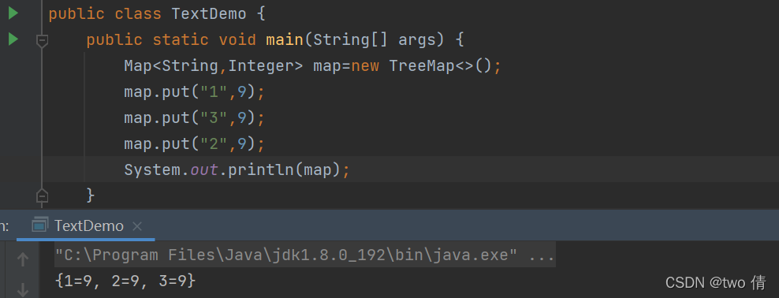Click the Map<String,Integer> type declaration
The image size is (779, 298).
[213, 65]
